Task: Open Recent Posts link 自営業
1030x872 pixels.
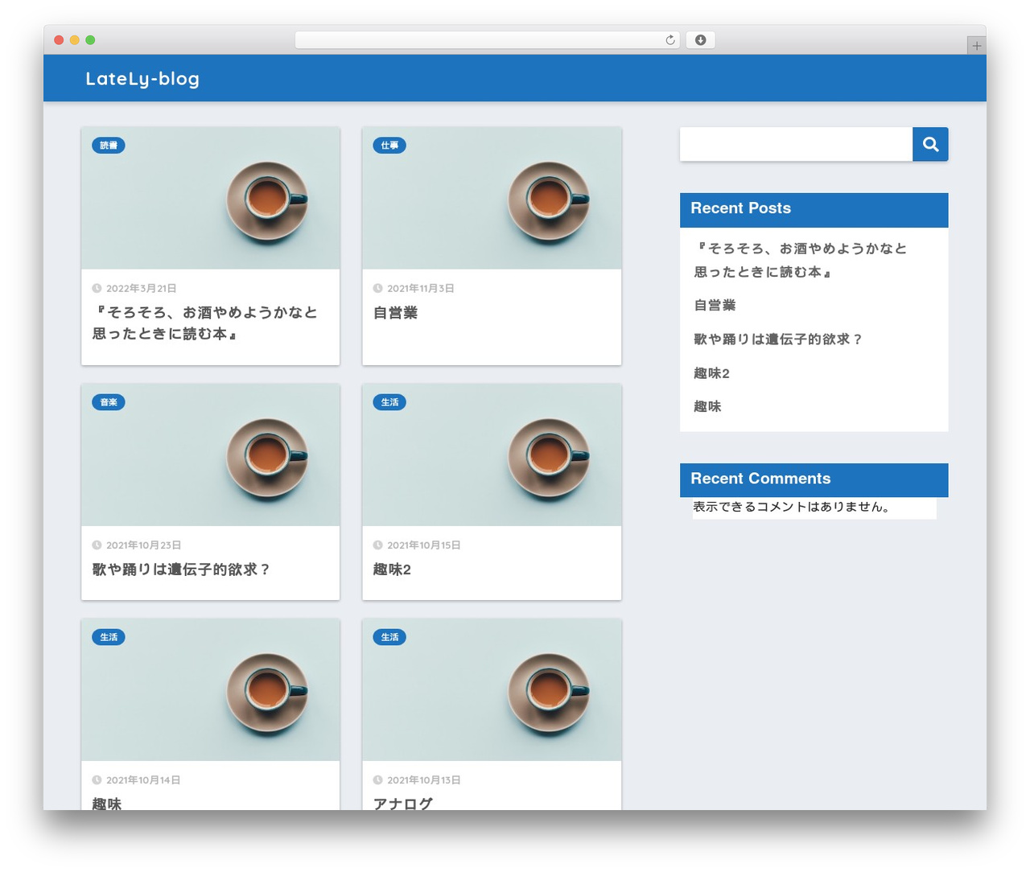Action: (715, 306)
